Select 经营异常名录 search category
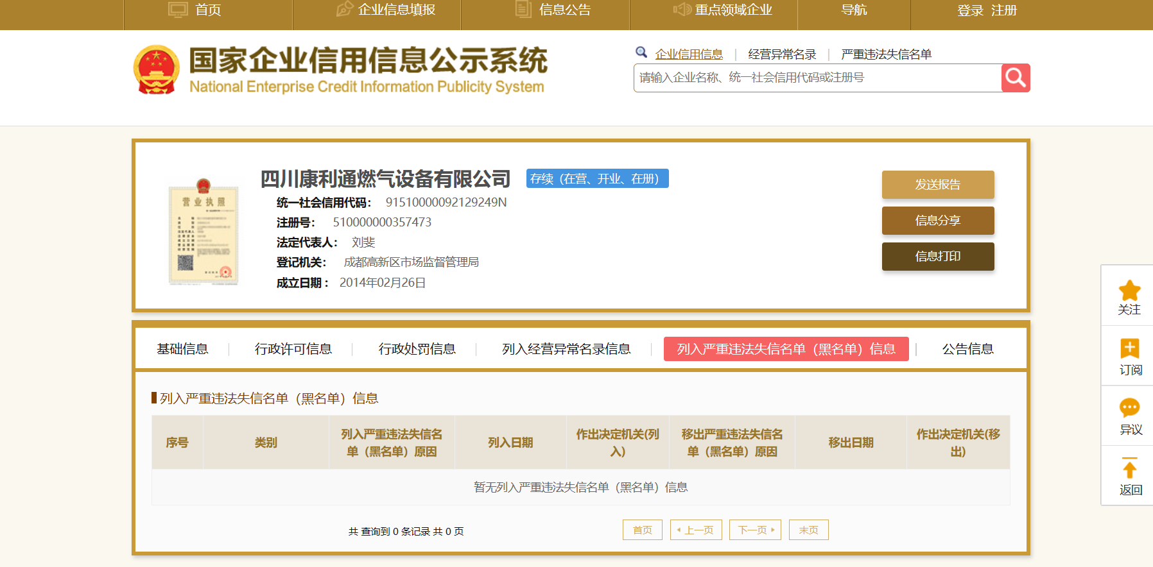The image size is (1153, 567). [782, 55]
